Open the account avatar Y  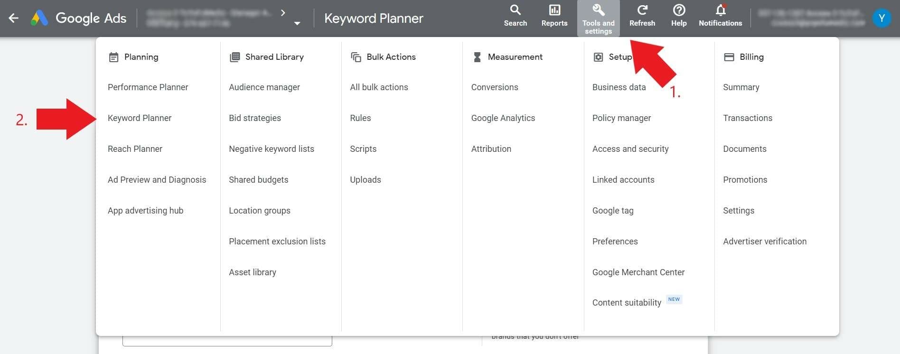[881, 18]
